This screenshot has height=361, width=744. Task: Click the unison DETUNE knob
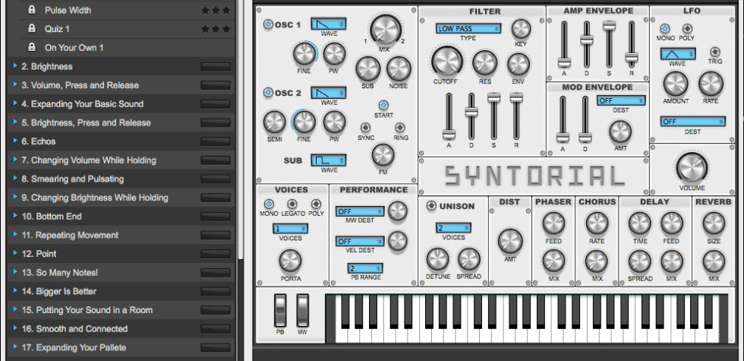click(437, 259)
